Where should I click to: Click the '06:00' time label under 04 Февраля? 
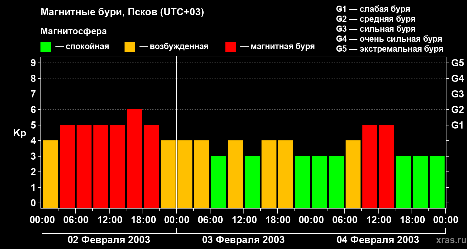pyautogui.click(x=345, y=220)
